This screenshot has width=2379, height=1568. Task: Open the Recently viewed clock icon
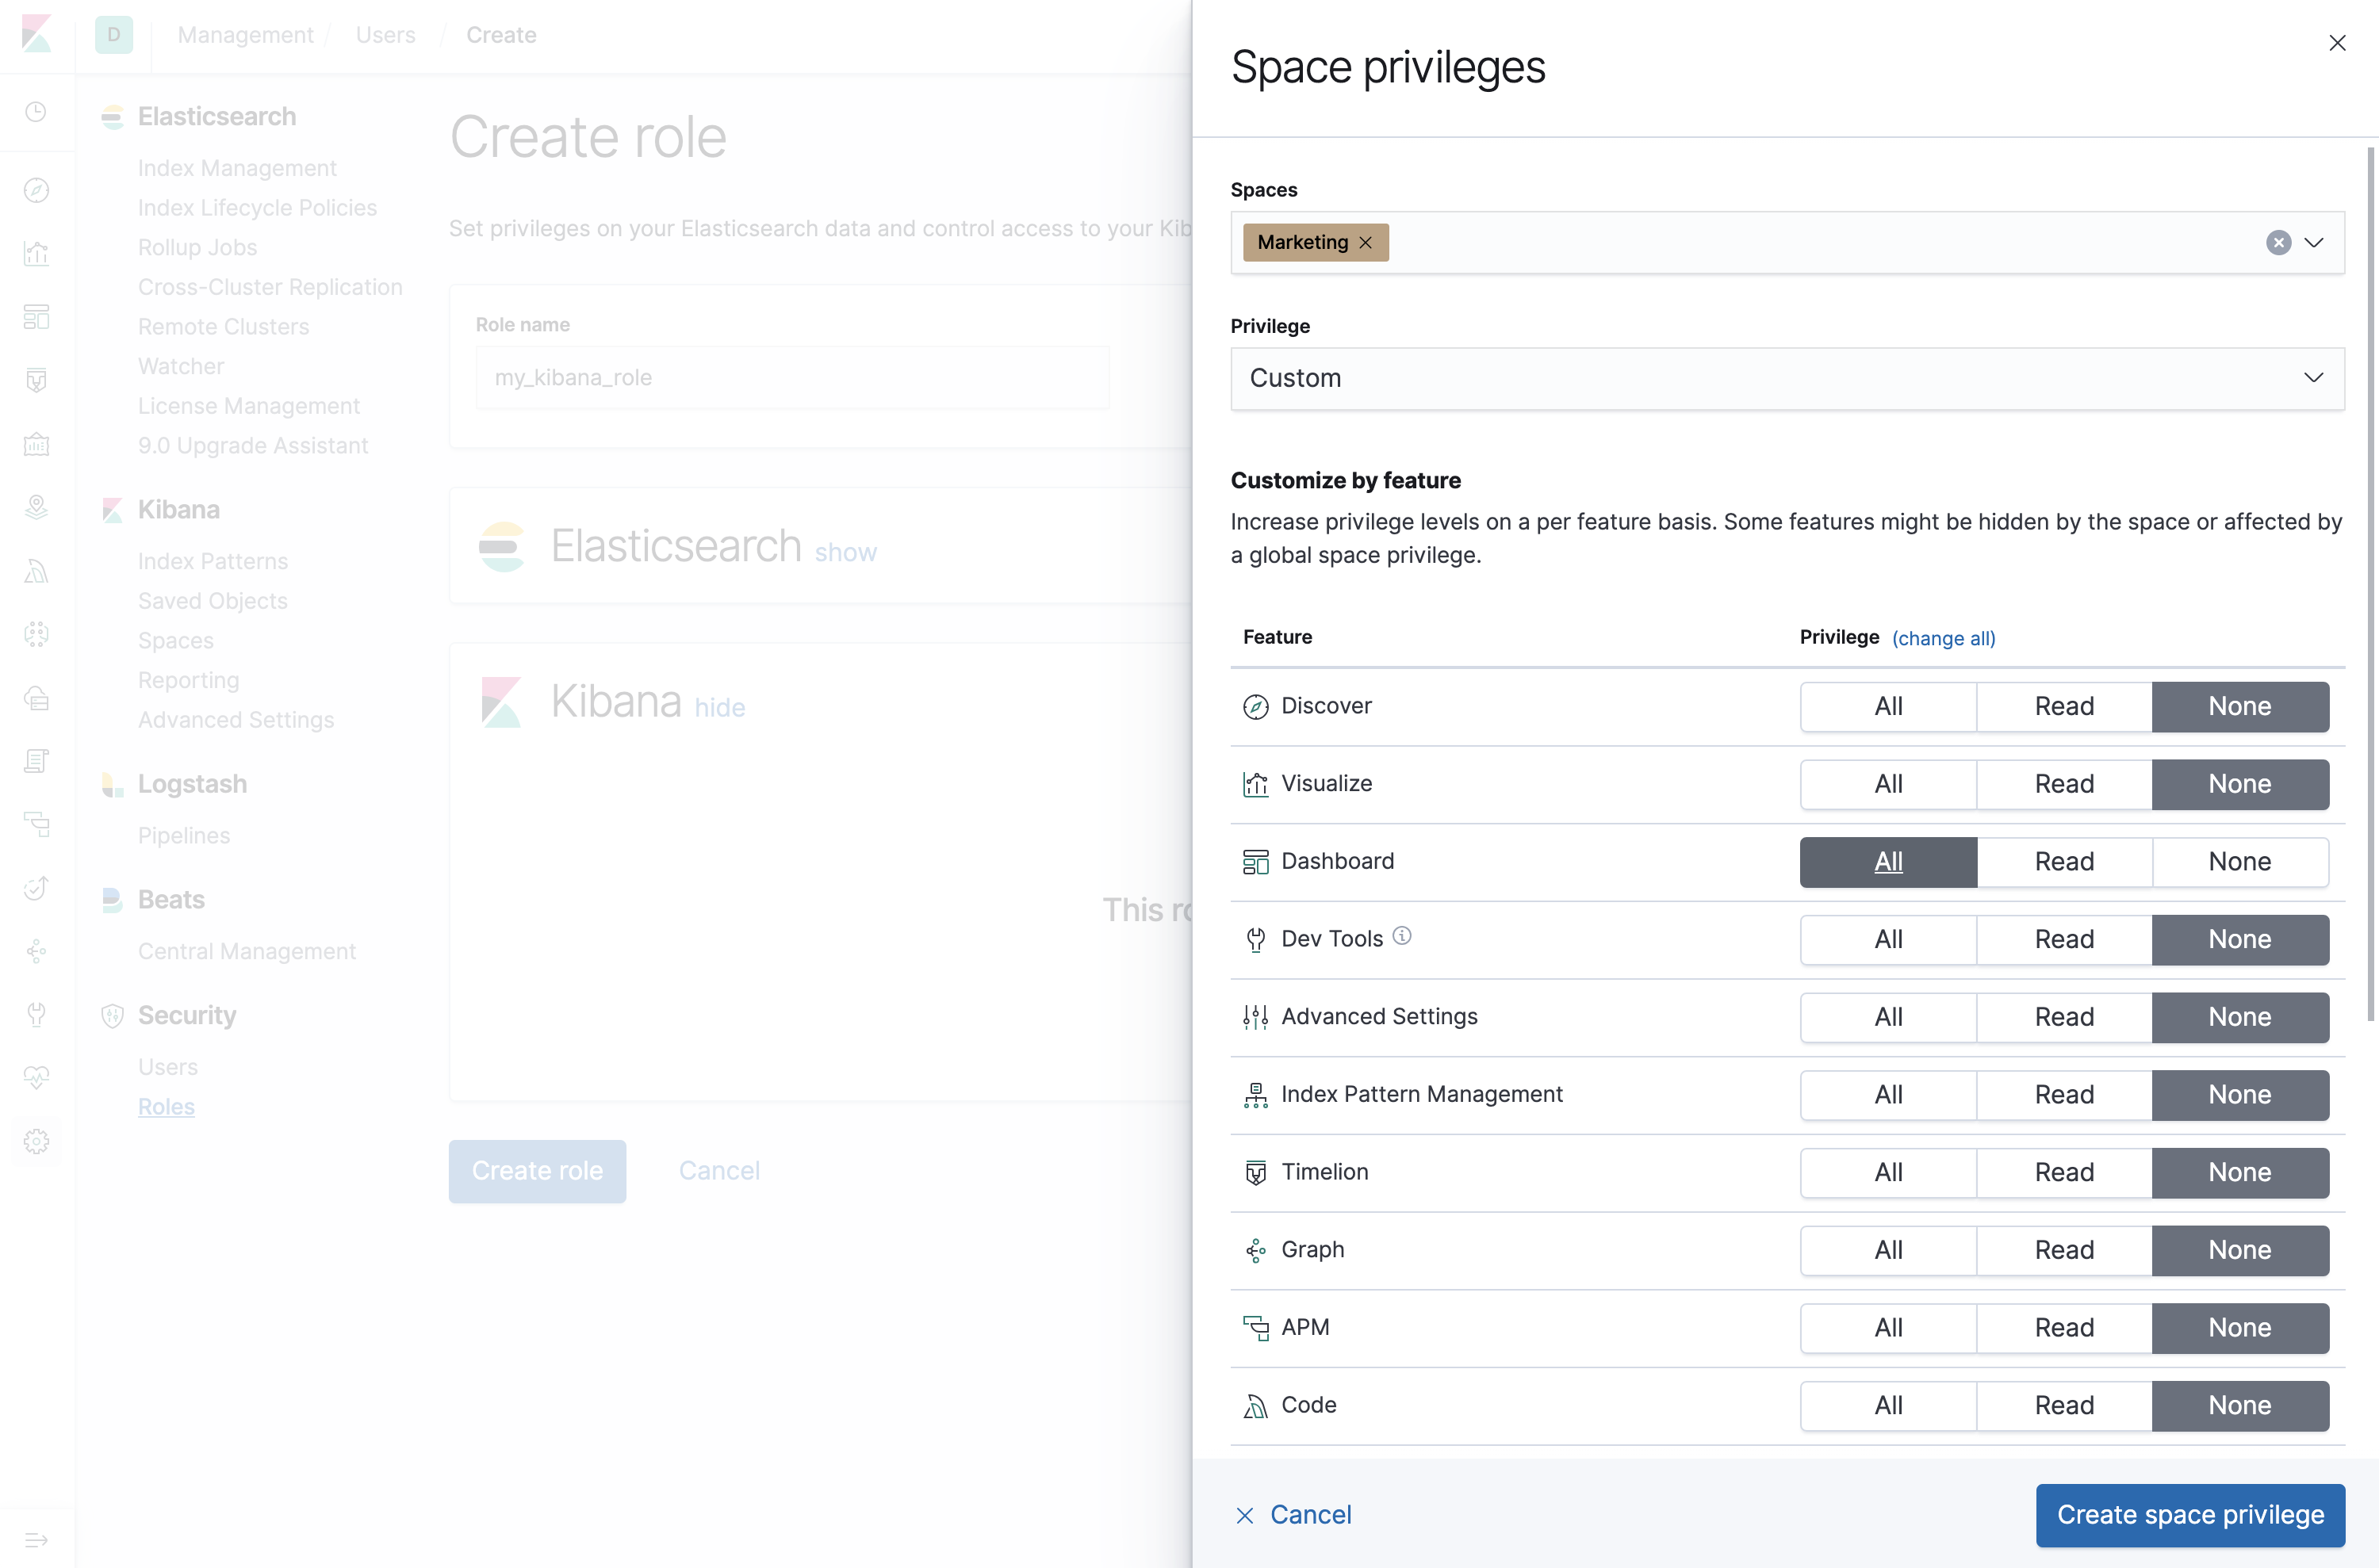pos(36,112)
